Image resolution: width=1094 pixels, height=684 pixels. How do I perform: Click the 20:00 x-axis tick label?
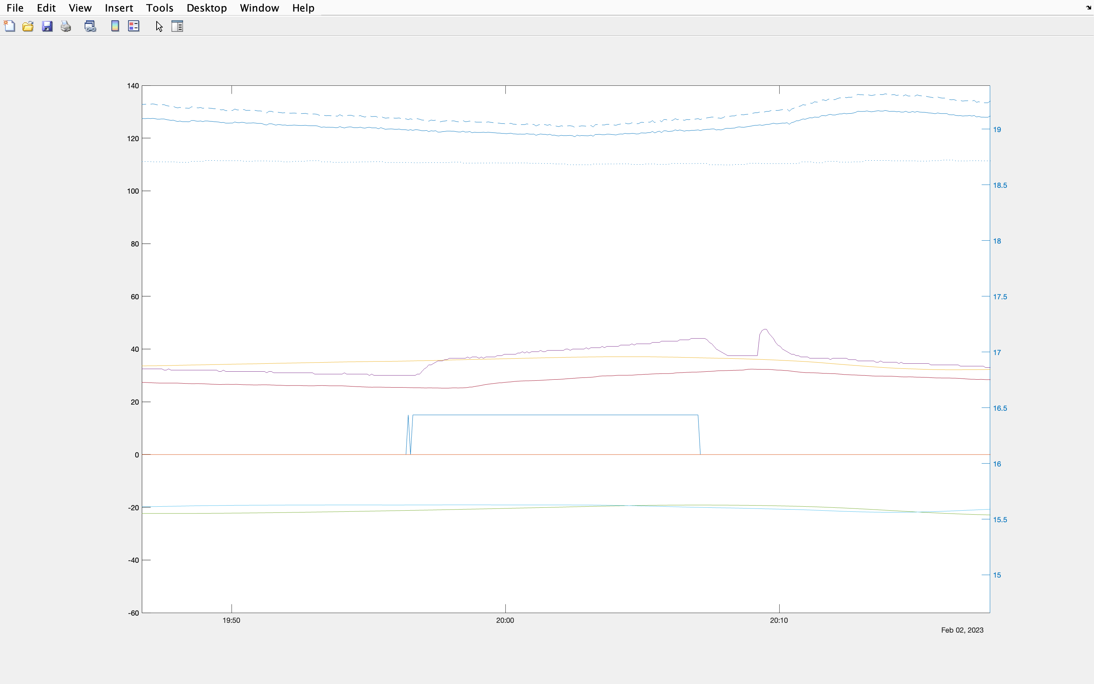click(x=505, y=620)
